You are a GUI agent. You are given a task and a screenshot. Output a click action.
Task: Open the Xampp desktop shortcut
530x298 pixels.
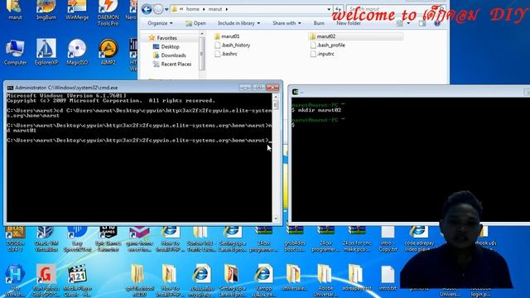click(263, 281)
